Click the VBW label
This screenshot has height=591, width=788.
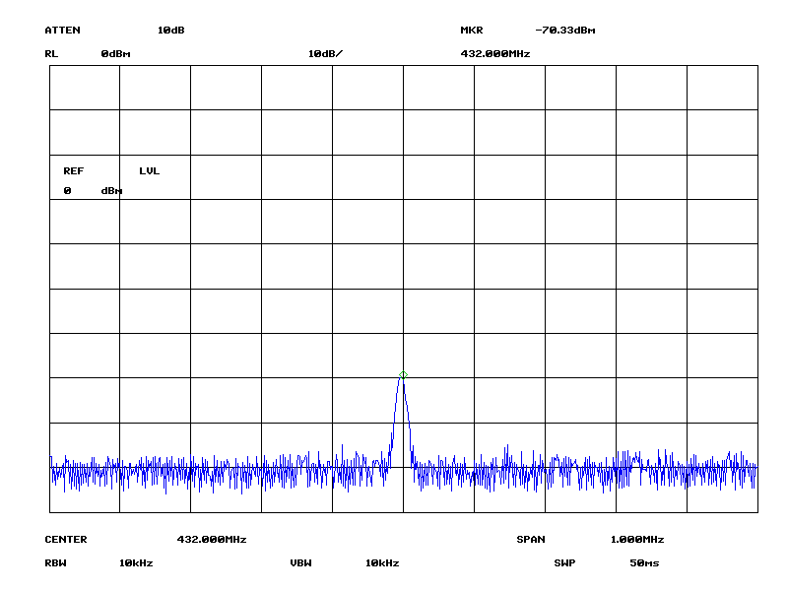301,563
